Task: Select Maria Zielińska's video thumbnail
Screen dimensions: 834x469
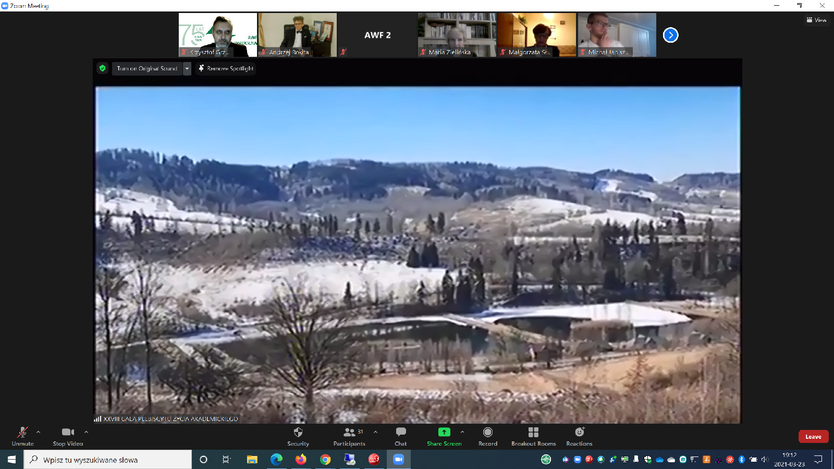Action: [x=457, y=35]
